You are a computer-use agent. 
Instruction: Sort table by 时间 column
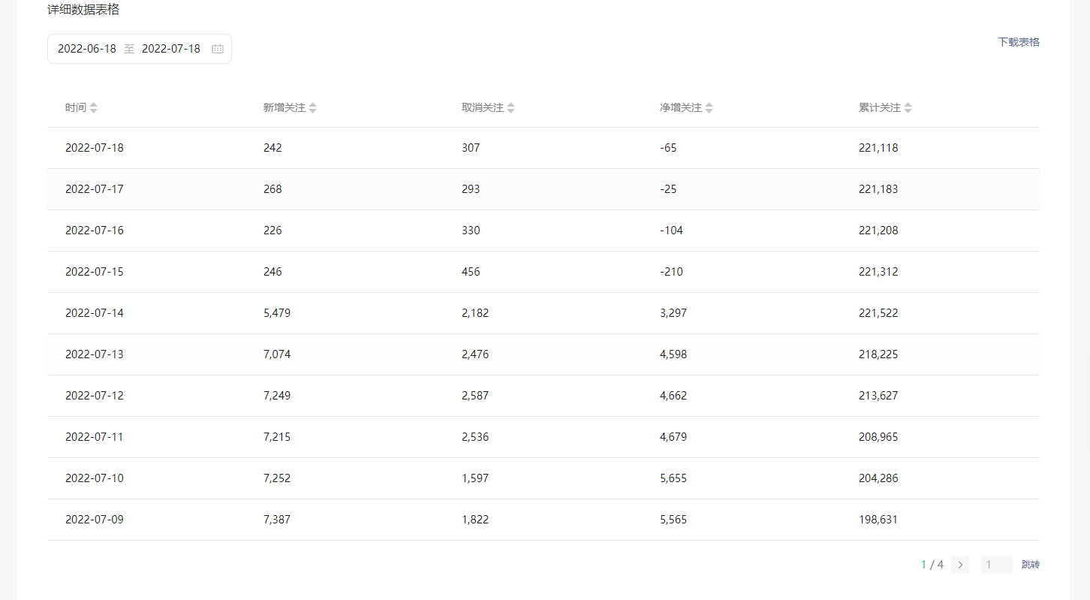pos(93,107)
